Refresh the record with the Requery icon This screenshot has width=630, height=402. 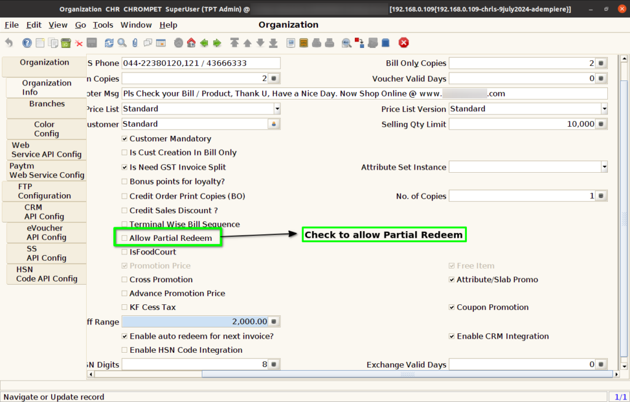[109, 42]
